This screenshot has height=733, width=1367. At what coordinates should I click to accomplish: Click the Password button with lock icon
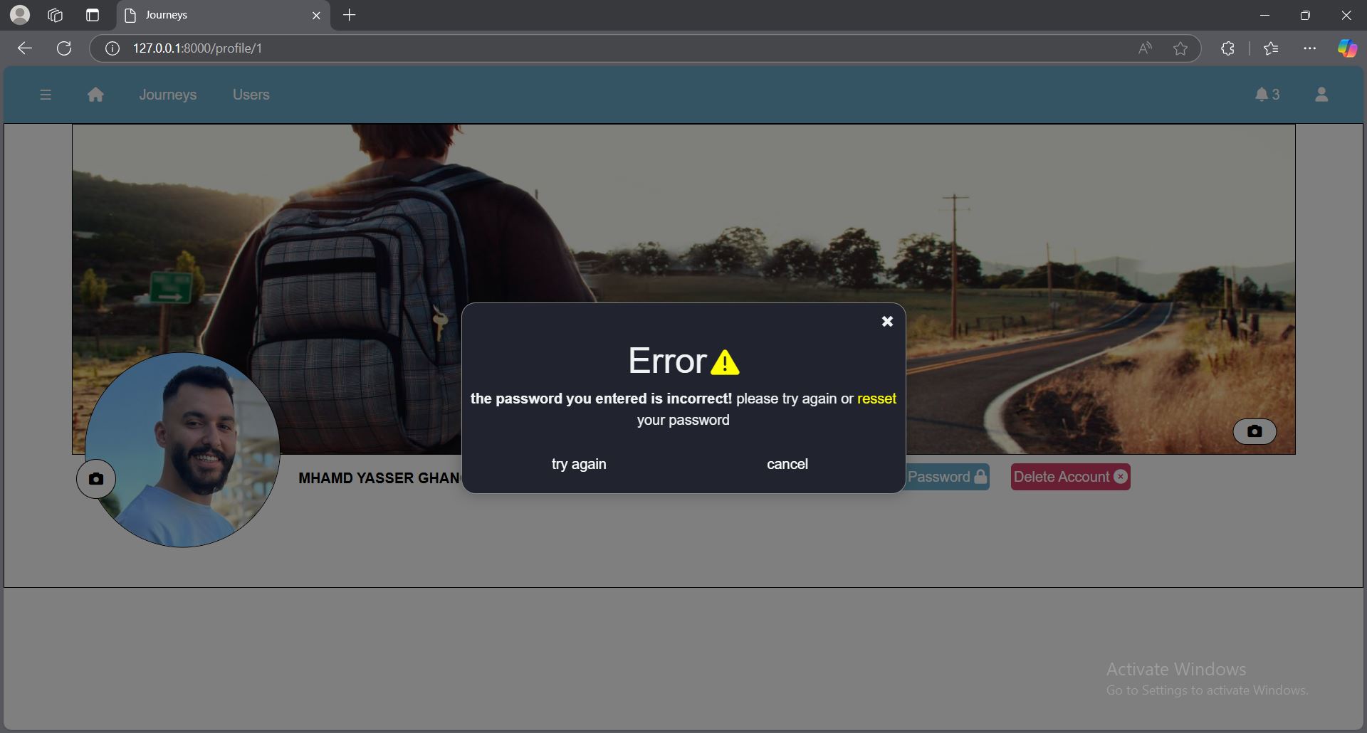pyautogui.click(x=948, y=477)
